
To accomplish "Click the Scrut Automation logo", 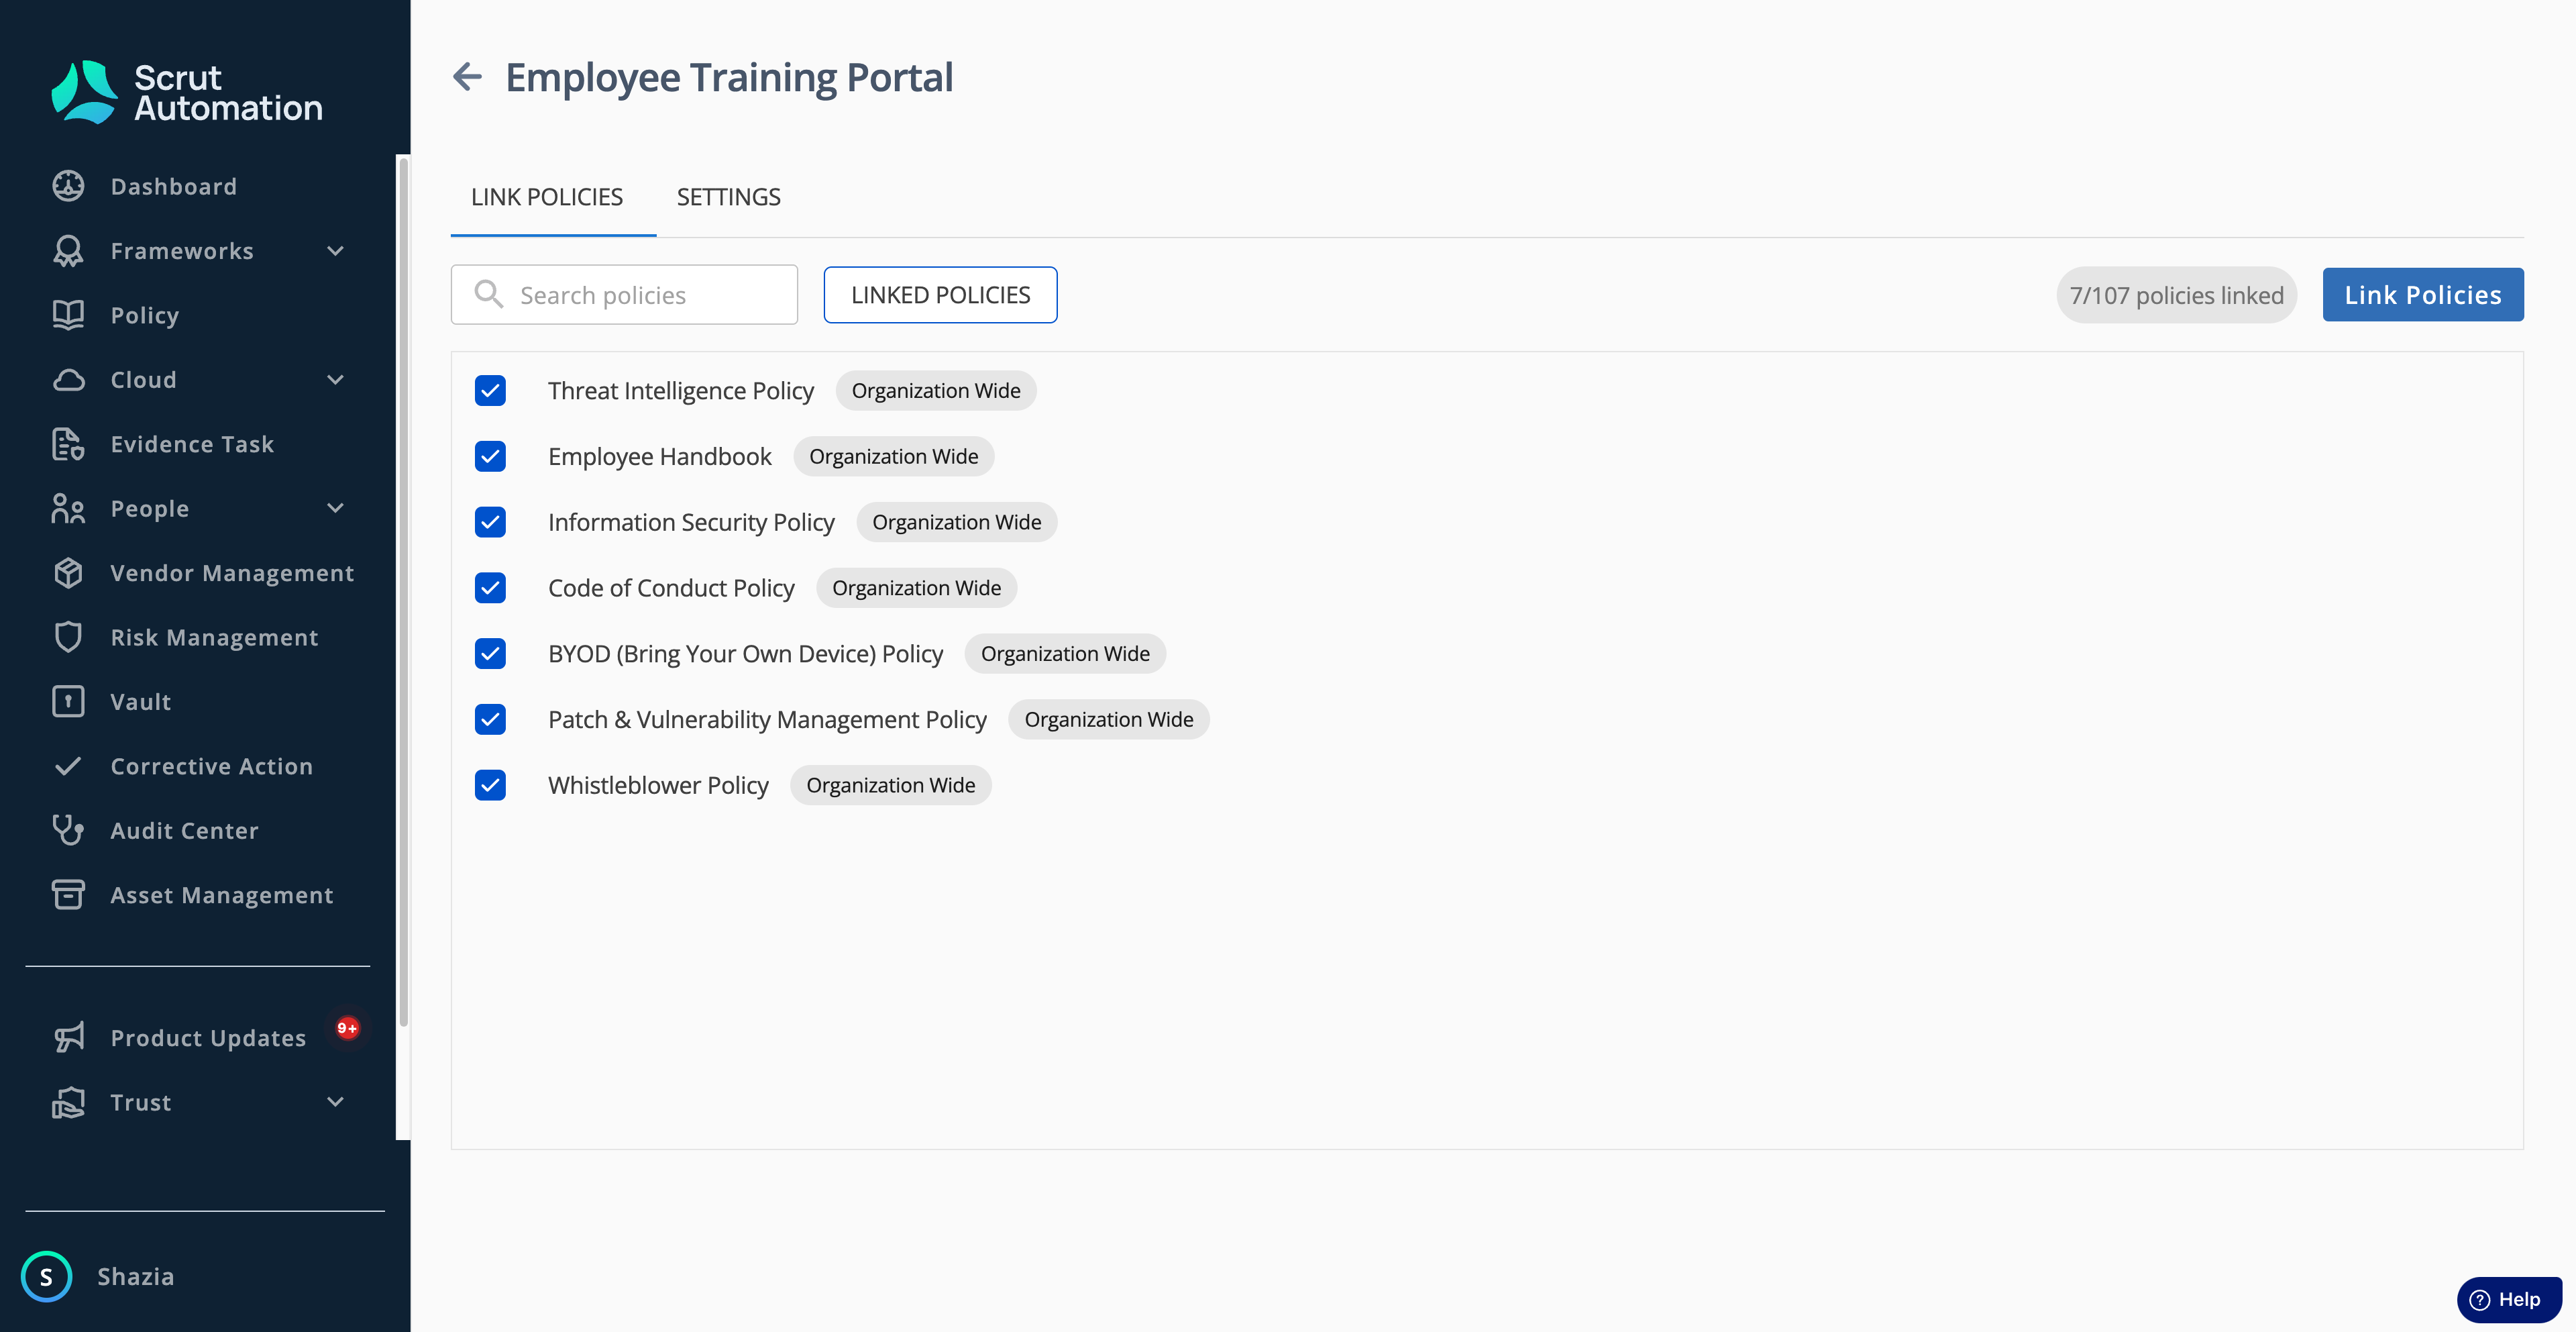I will (187, 92).
